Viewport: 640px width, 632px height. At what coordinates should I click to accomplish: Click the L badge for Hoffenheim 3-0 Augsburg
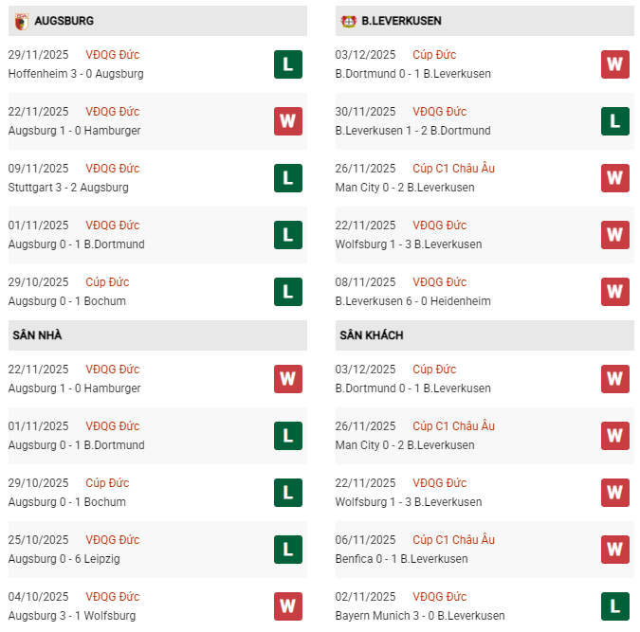pyautogui.click(x=288, y=64)
